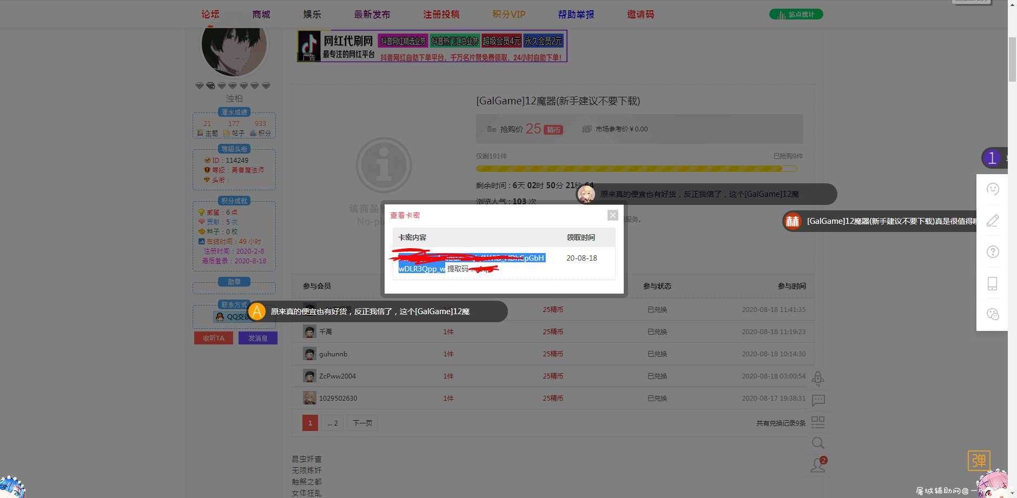Open the 帮助举报 navigation tab
1017x498 pixels.
click(576, 15)
